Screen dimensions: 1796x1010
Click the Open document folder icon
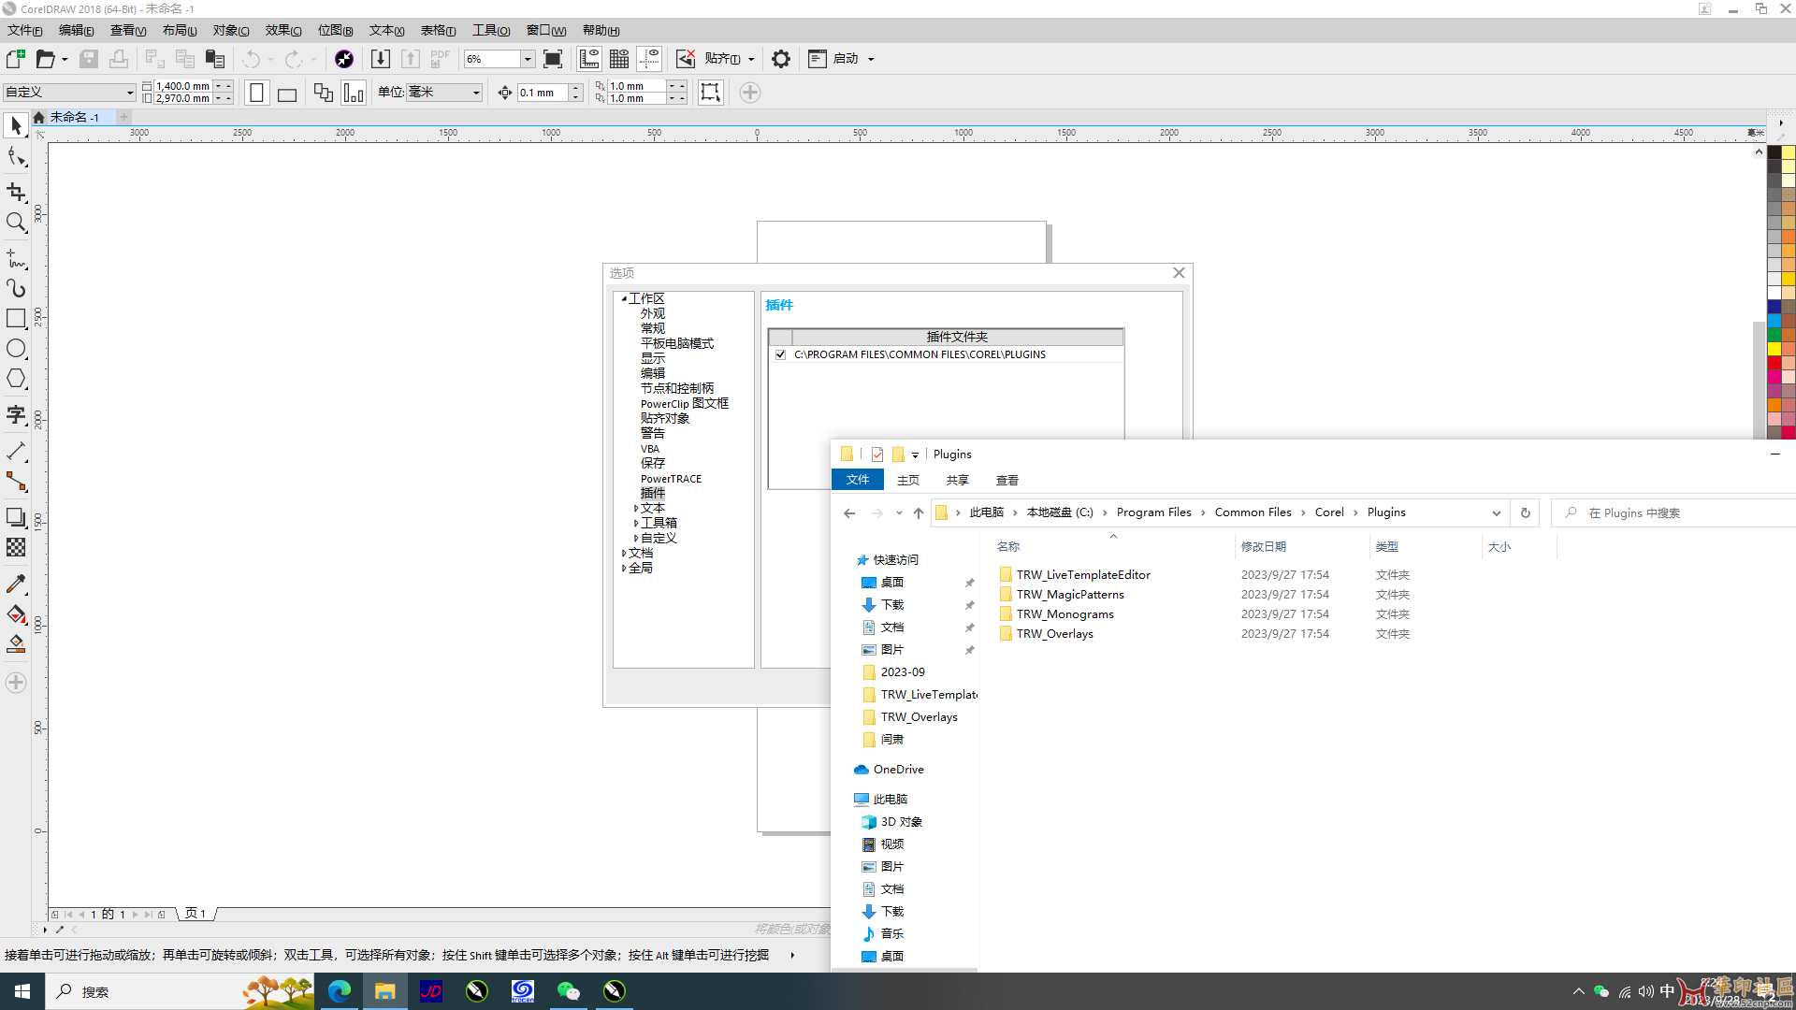tap(45, 59)
